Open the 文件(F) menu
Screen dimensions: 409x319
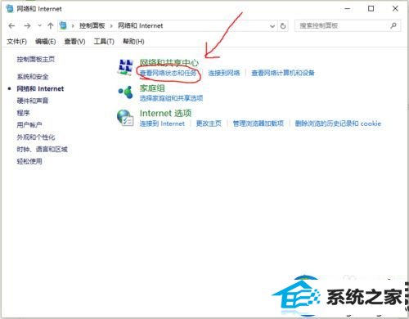coord(16,42)
